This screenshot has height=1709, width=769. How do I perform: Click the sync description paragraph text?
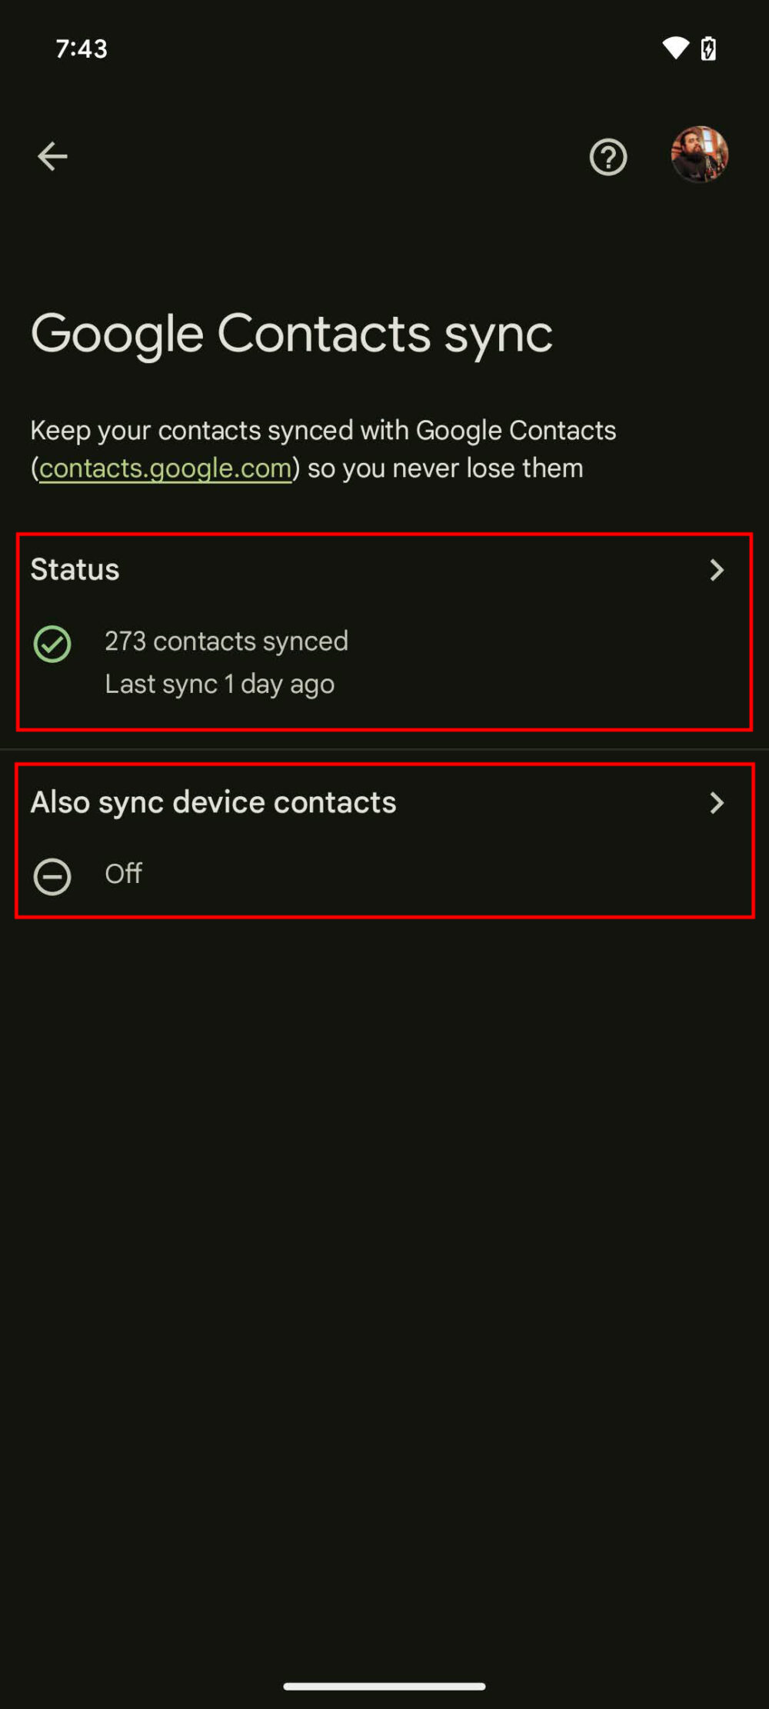point(323,448)
